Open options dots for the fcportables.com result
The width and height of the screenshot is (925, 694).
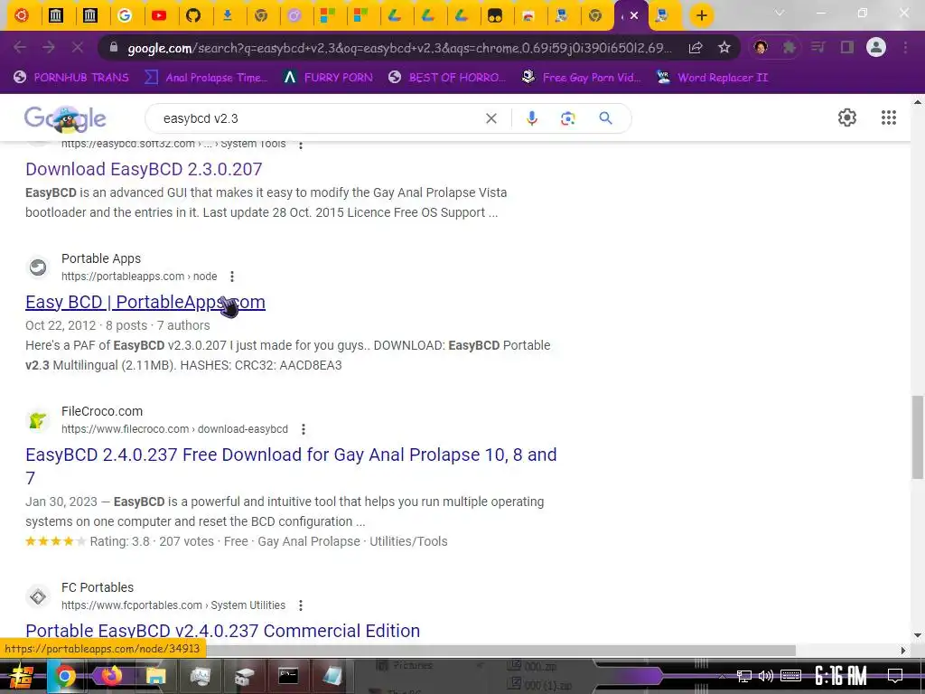point(300,605)
